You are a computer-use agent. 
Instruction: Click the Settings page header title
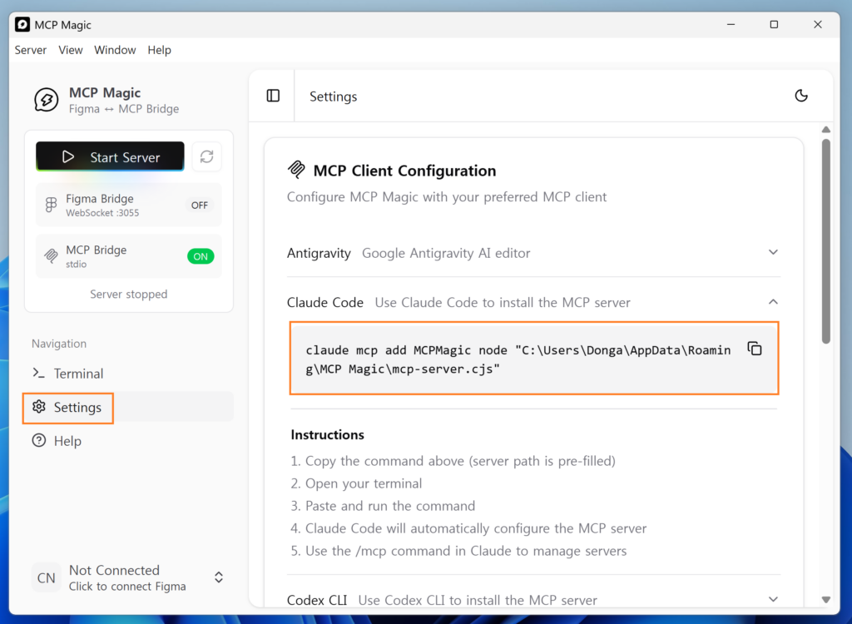tap(333, 97)
